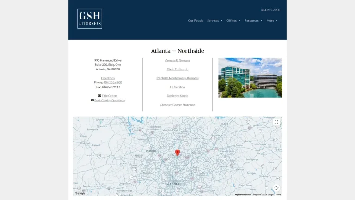Click the office building photo
The width and height of the screenshot is (355, 200).
[250, 78]
